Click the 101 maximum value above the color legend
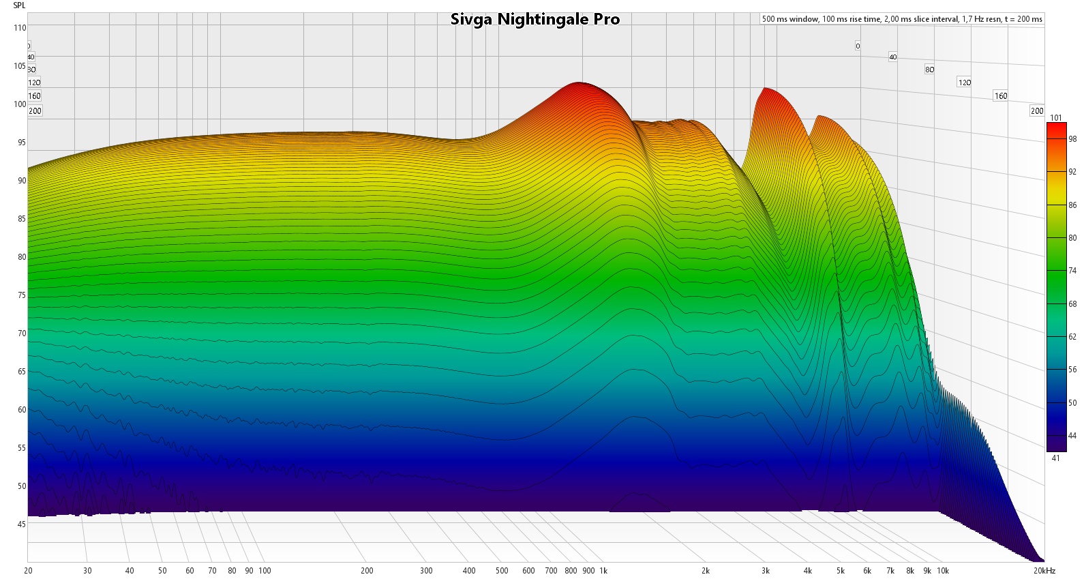1084x579 pixels. [x=1056, y=118]
